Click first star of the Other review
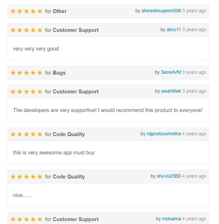Image resolution: width=219 pixels, height=224 pixels. [x=13, y=11]
